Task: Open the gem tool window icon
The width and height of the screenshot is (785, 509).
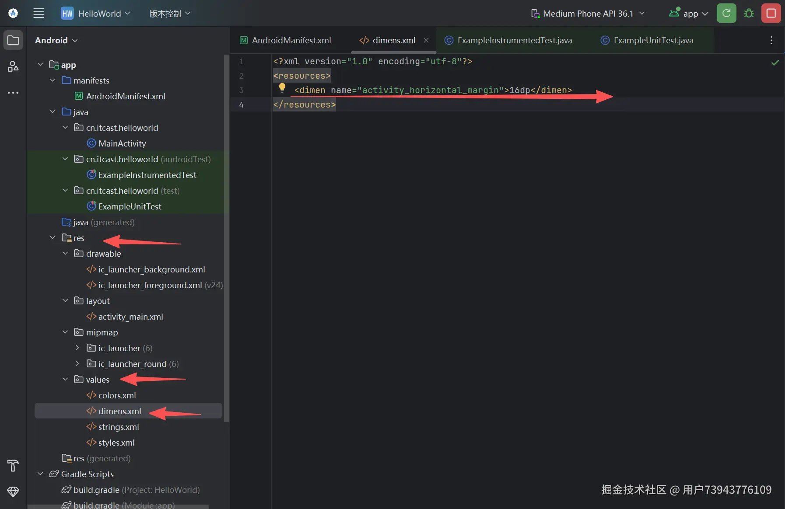Action: tap(13, 492)
